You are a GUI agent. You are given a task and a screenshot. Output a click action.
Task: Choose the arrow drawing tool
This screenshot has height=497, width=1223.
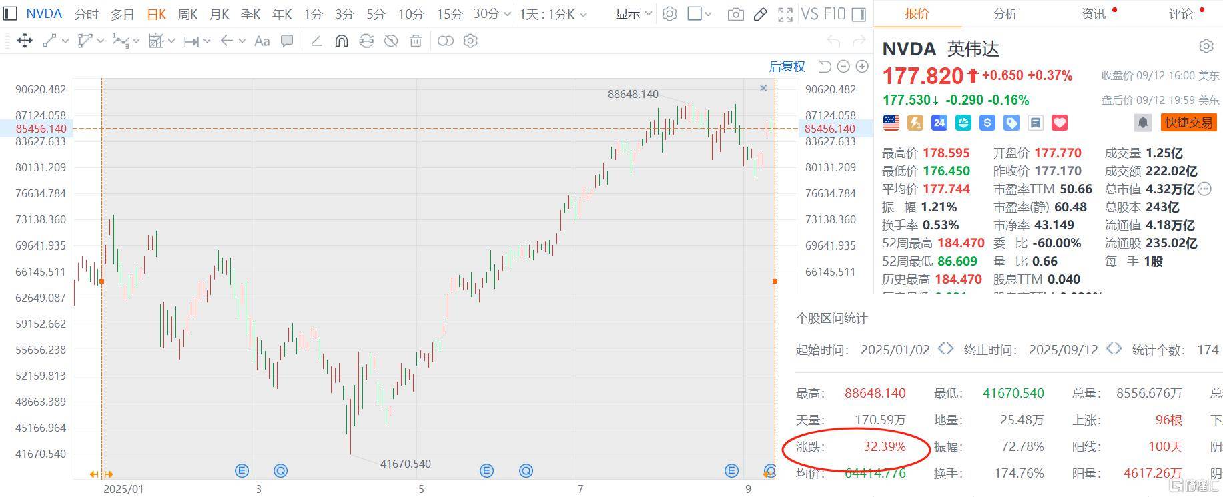pos(227,41)
